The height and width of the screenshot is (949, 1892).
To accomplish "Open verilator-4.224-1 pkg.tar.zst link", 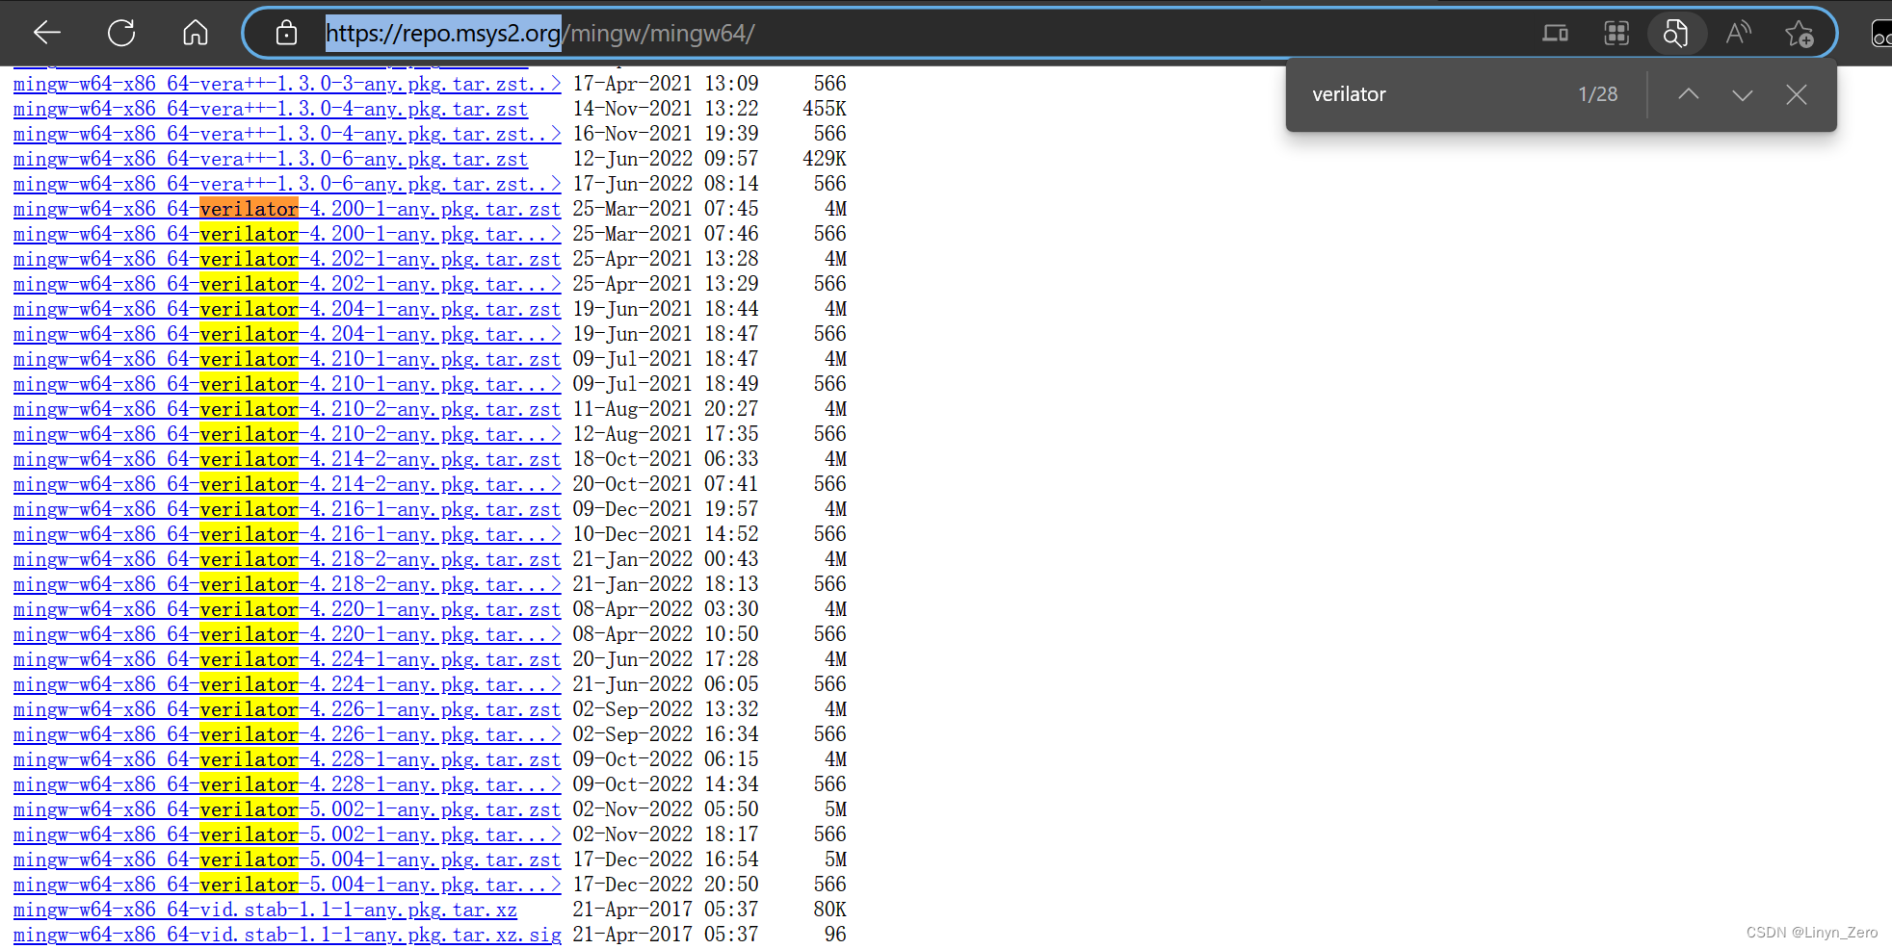I will [x=287, y=659].
